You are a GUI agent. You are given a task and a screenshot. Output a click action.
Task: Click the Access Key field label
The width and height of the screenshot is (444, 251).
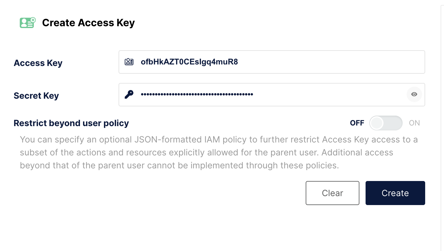(x=38, y=63)
